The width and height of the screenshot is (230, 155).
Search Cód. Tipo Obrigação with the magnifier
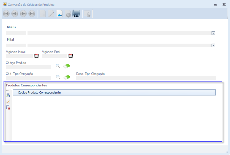pos(58,77)
